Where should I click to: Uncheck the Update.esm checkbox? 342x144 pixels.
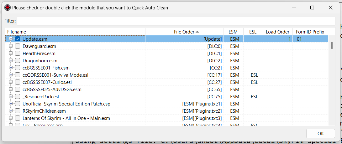click(18, 39)
